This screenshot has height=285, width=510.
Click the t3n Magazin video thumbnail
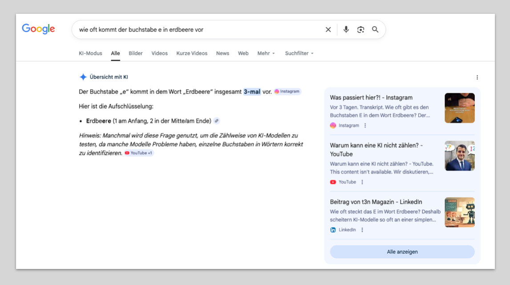point(459,212)
